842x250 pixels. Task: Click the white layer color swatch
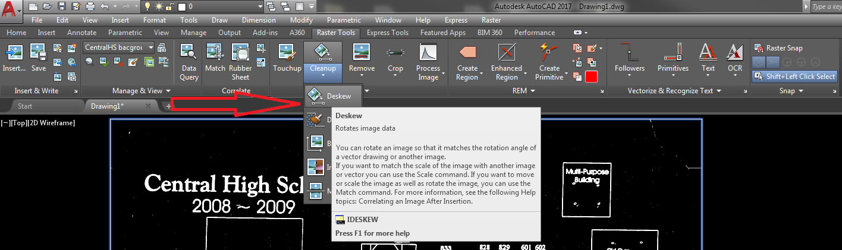tap(183, 7)
